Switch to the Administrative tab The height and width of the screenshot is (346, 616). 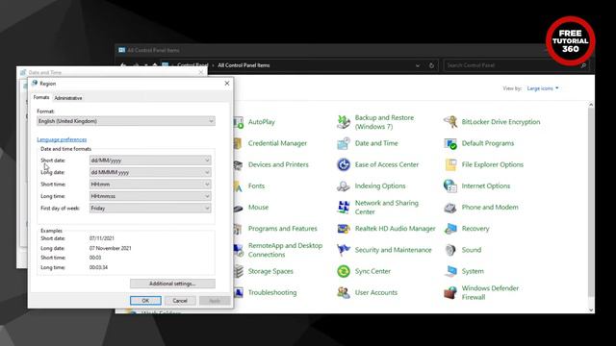coord(68,98)
